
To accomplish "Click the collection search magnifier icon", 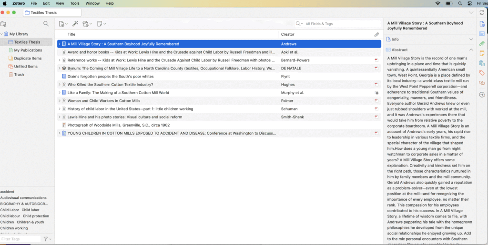I will pos(46,24).
